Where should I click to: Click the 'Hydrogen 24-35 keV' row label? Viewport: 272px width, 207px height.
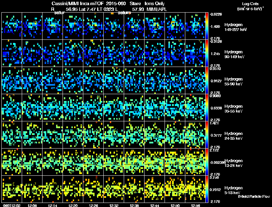point(233,136)
